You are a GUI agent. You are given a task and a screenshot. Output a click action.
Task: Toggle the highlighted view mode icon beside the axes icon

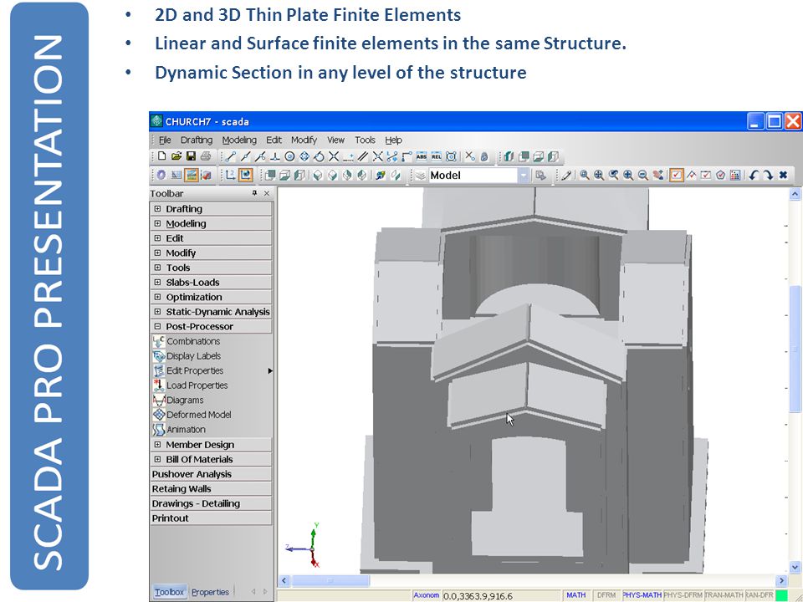[x=245, y=175]
